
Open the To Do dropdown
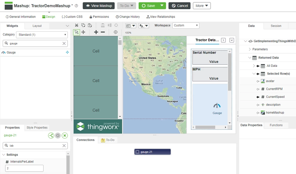(127, 6)
